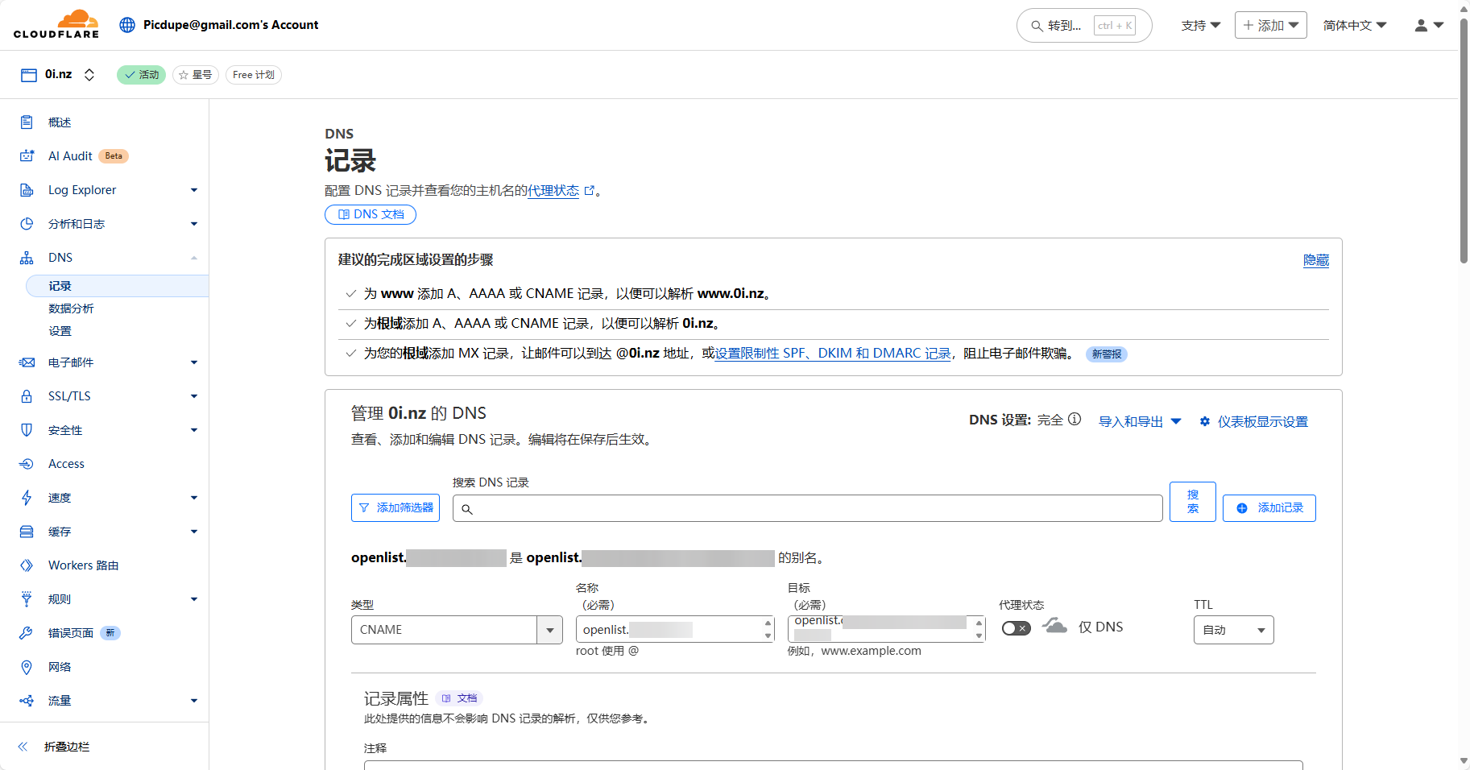
Task: Click the Cloudflare logo
Action: pos(56,24)
